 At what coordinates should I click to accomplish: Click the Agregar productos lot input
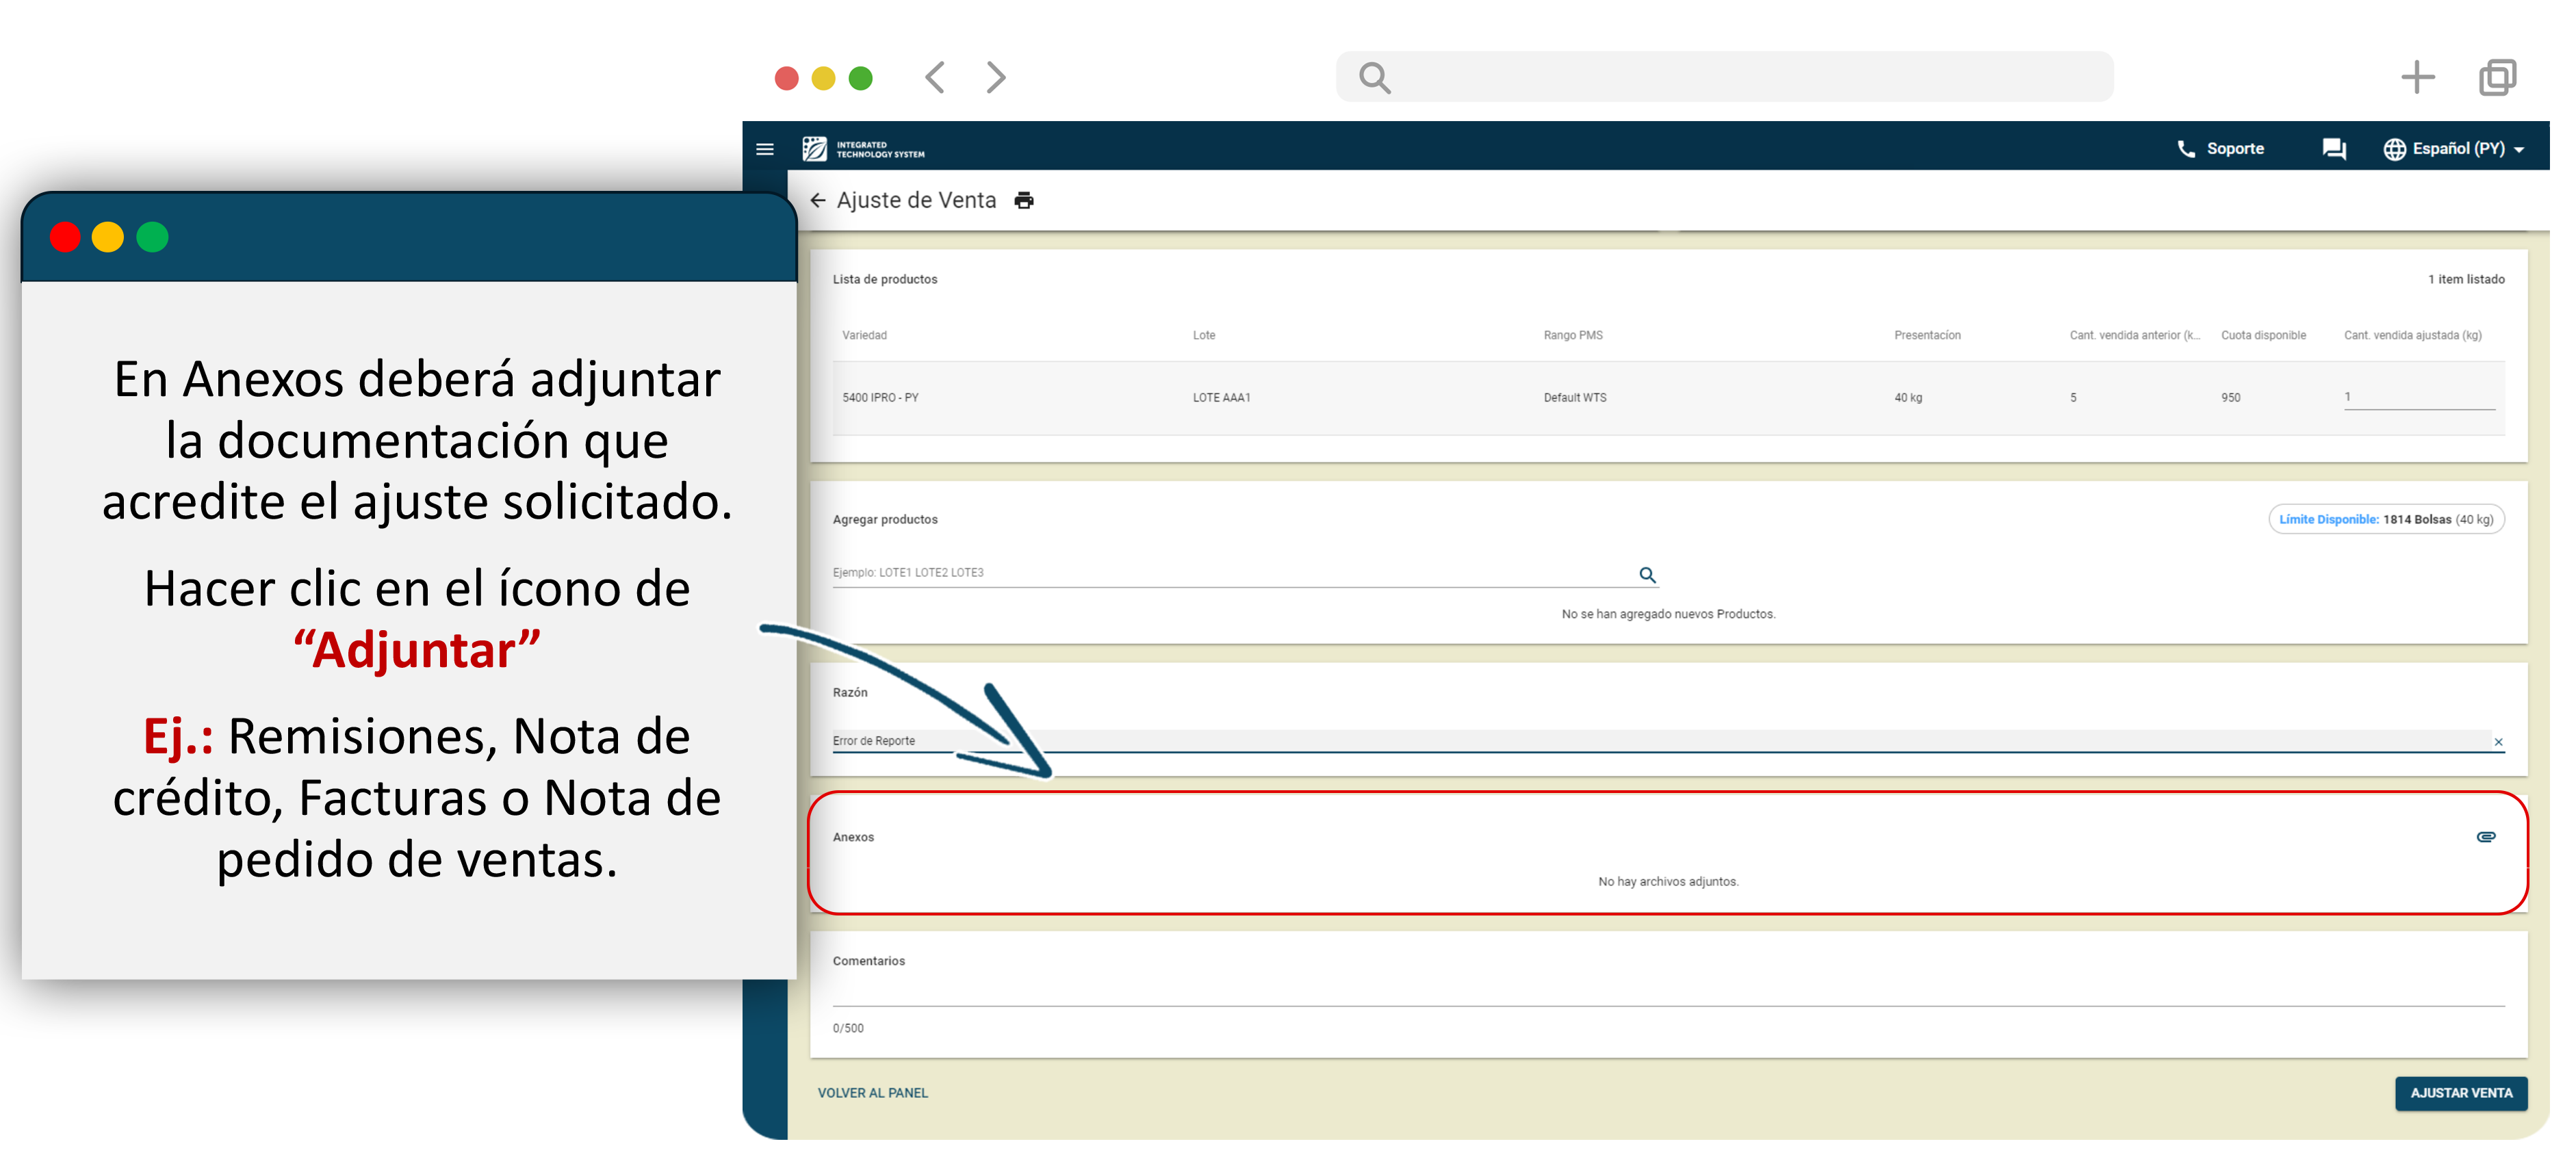(1230, 573)
